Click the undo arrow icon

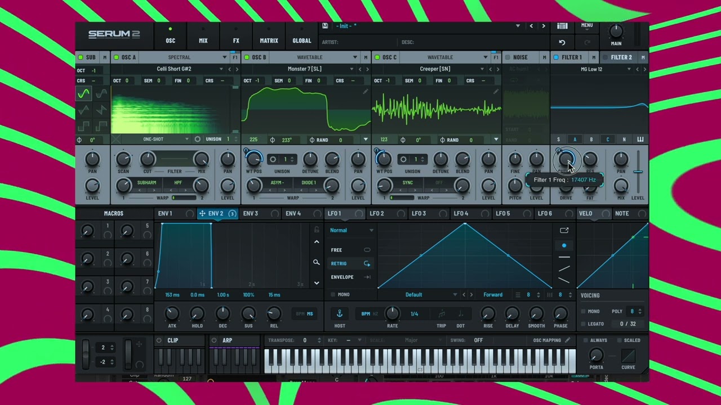point(562,42)
